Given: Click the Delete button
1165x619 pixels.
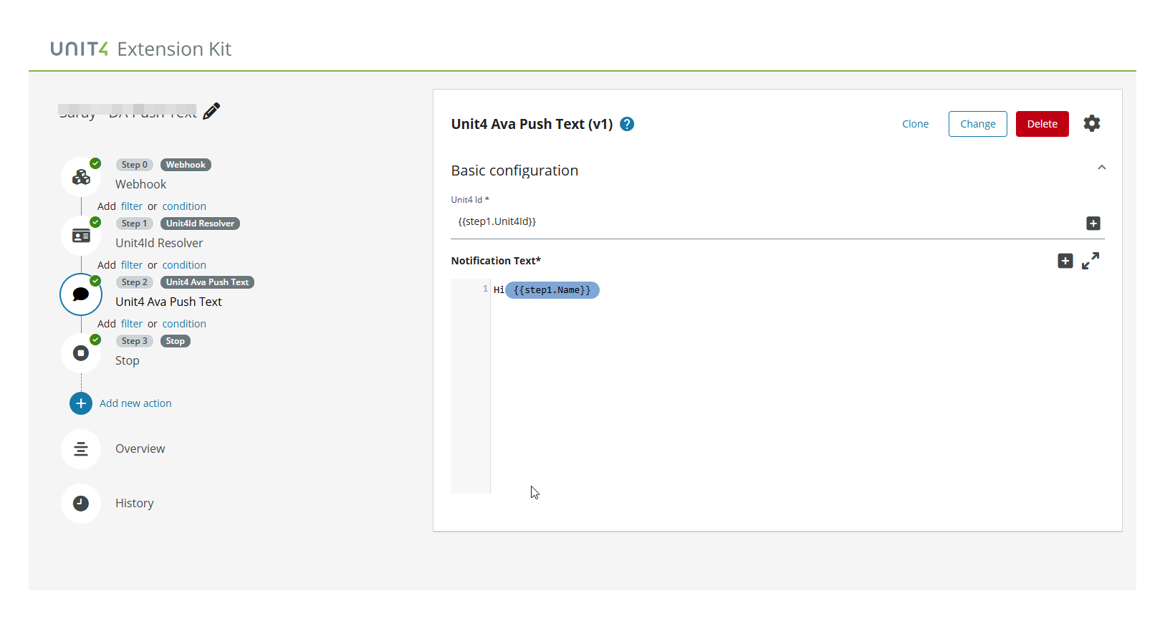Looking at the screenshot, I should click(1042, 124).
